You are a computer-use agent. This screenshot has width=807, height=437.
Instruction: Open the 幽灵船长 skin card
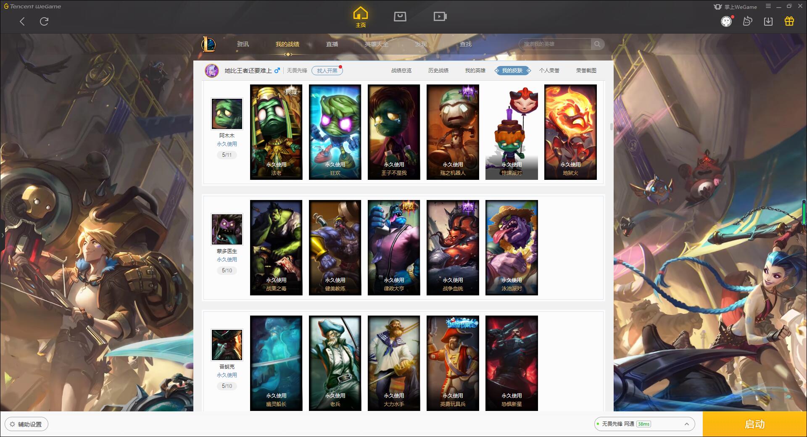(276, 363)
